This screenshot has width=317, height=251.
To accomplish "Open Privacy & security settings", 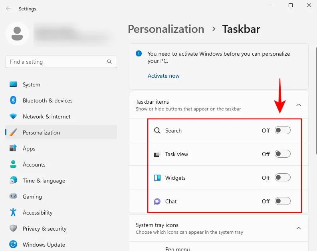I will [61, 229].
